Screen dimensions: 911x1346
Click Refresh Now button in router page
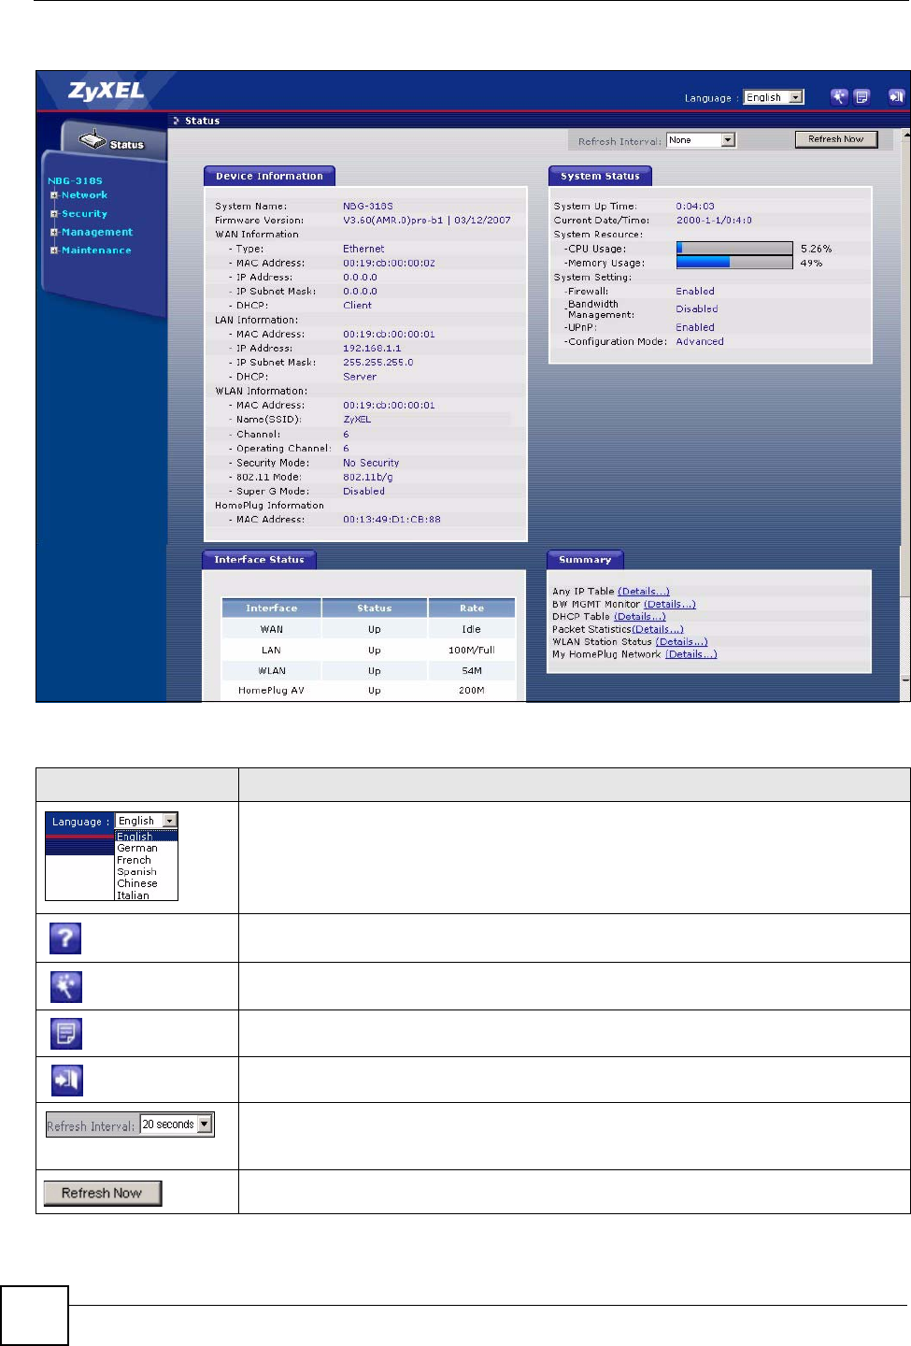836,139
